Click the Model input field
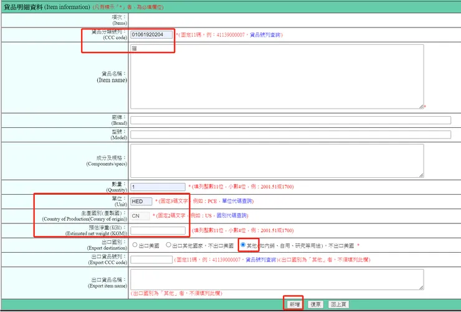This screenshot has height=312, width=461. click(x=290, y=135)
